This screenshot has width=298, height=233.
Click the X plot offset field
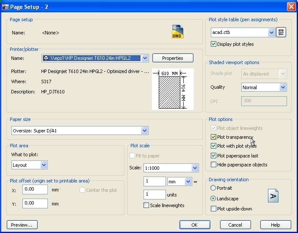[35, 189]
